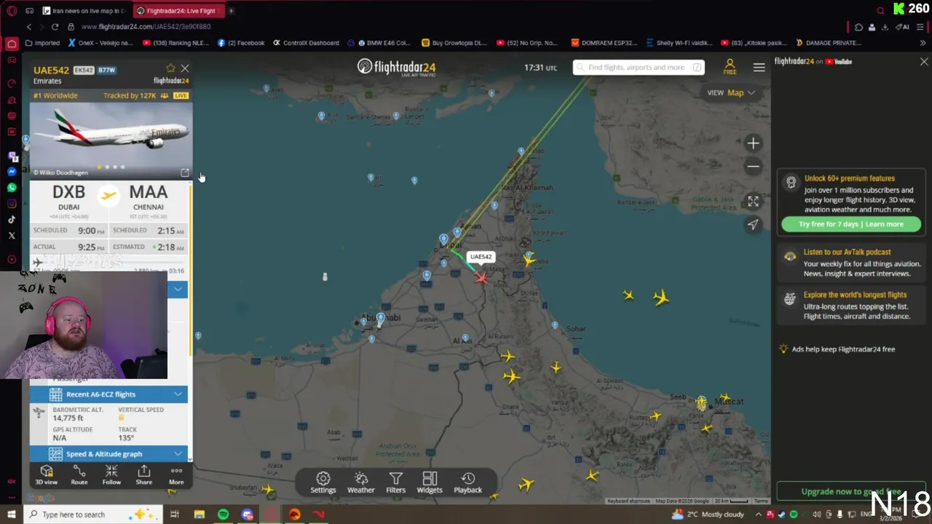932x524 pixels.
Task: Open File Explorer from the taskbar
Action: (199, 515)
